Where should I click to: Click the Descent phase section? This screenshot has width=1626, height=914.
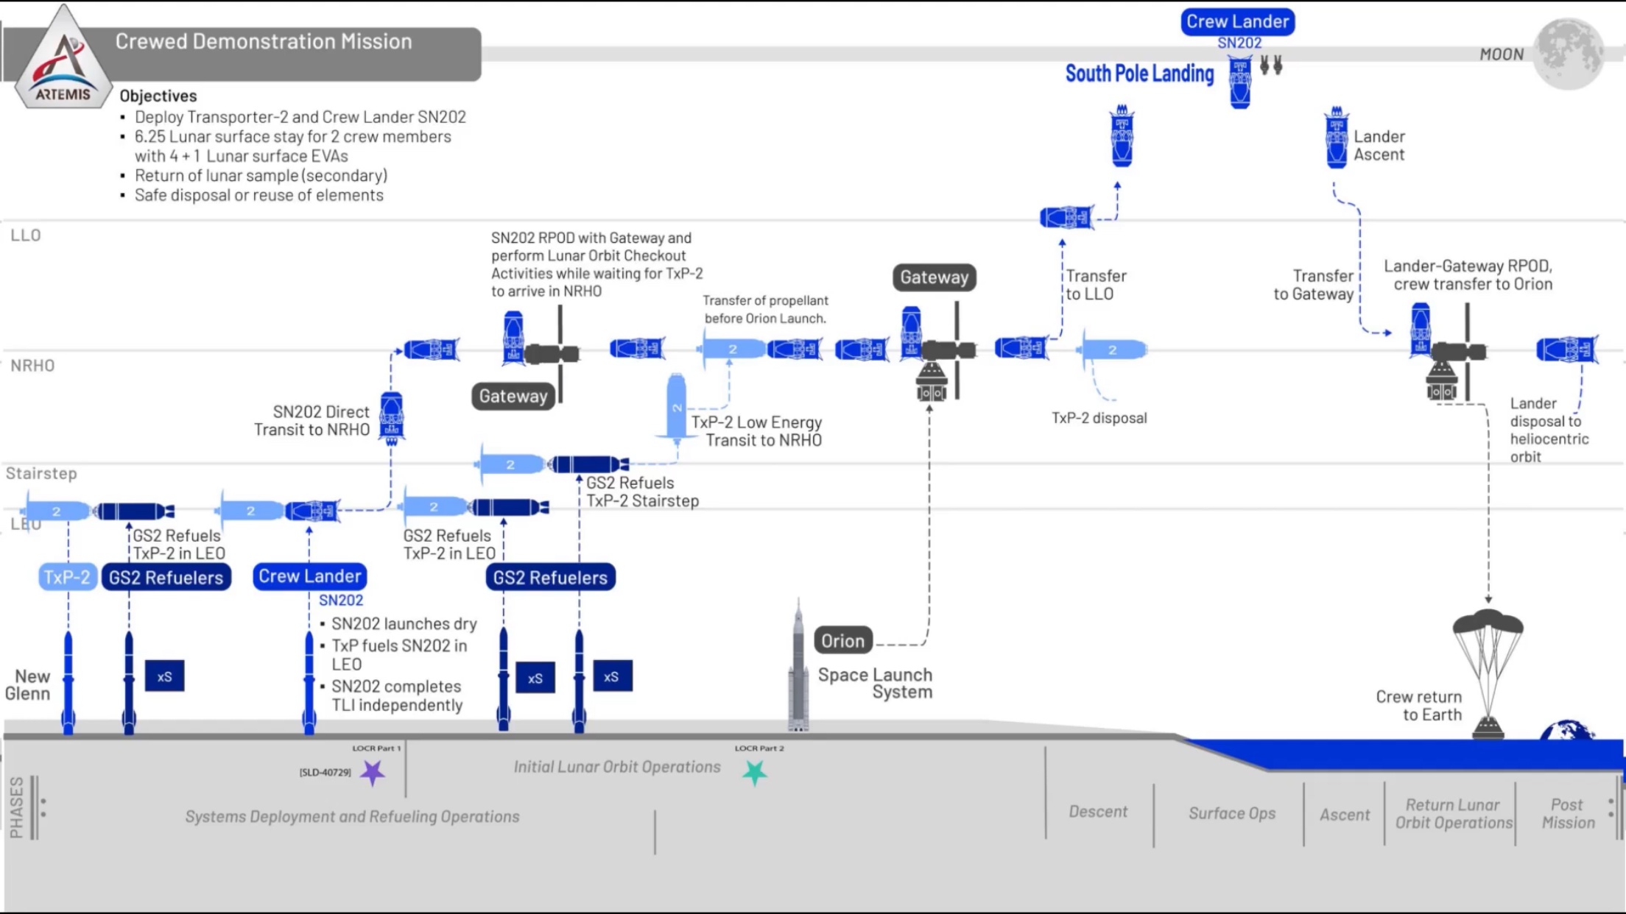point(1098,812)
